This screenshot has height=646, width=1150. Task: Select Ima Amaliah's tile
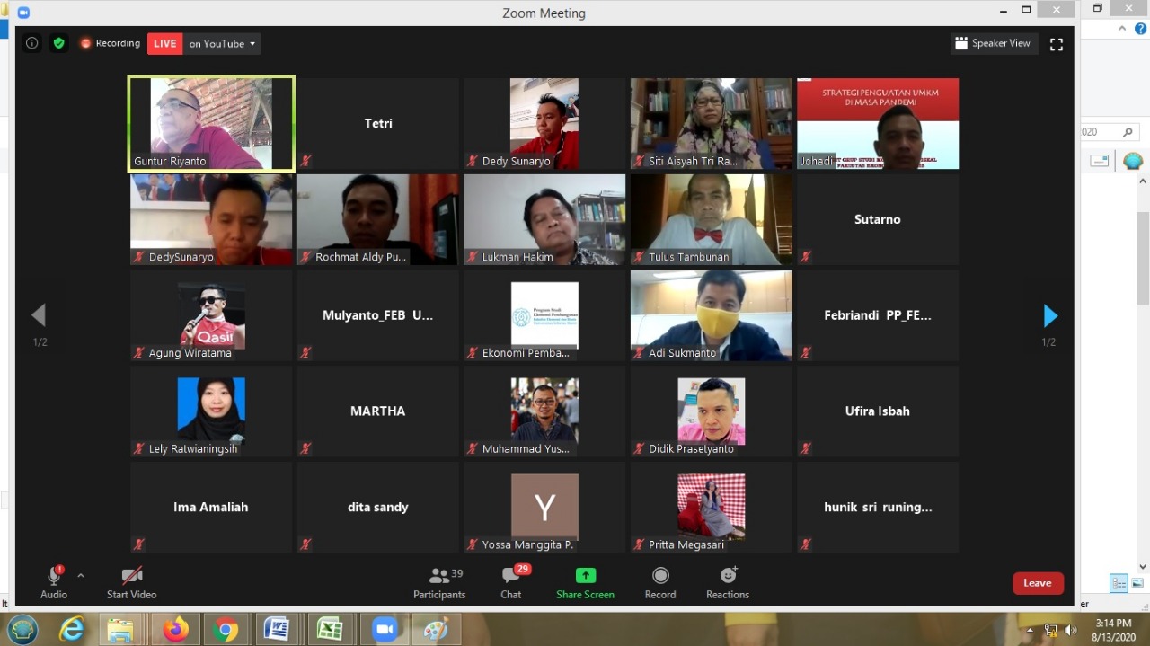pyautogui.click(x=211, y=507)
